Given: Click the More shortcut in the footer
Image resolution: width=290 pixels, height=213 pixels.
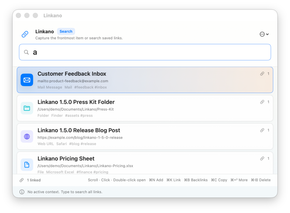Looking at the screenshot, I should 239,180.
